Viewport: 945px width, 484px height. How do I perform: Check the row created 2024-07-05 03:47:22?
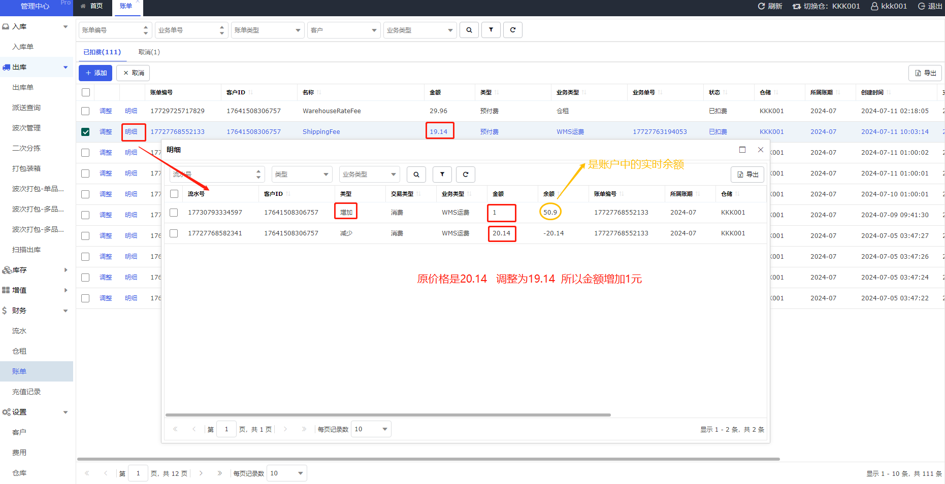tap(85, 298)
